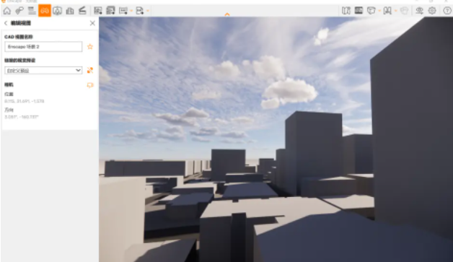Toggle the orange binoculars View Management button

point(45,11)
